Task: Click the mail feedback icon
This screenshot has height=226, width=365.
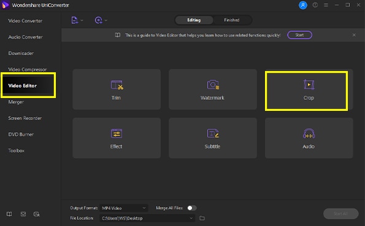Action: pyautogui.click(x=23, y=214)
